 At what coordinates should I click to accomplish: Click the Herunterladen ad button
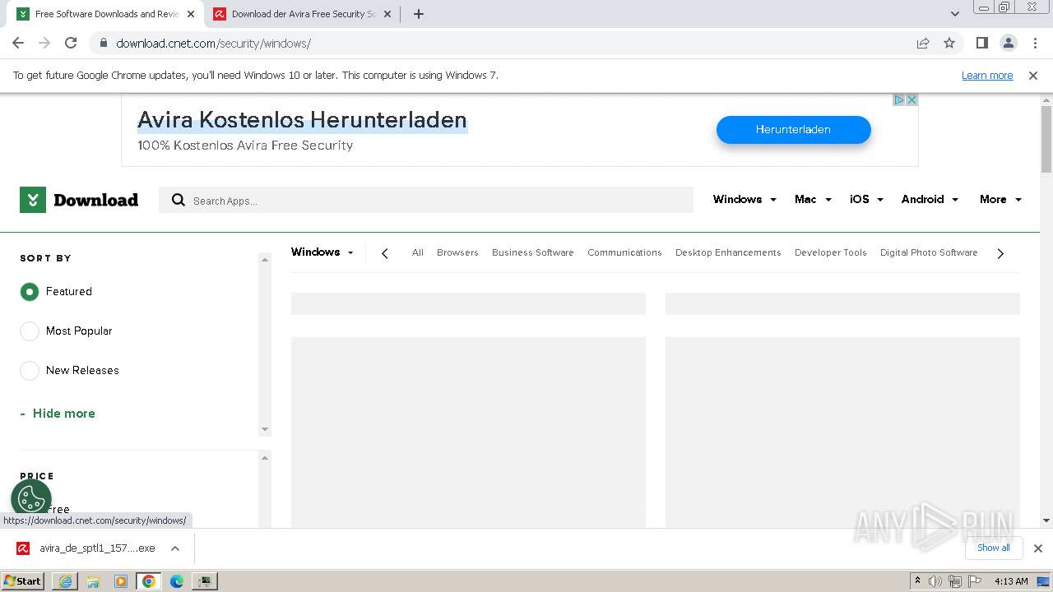click(x=793, y=129)
